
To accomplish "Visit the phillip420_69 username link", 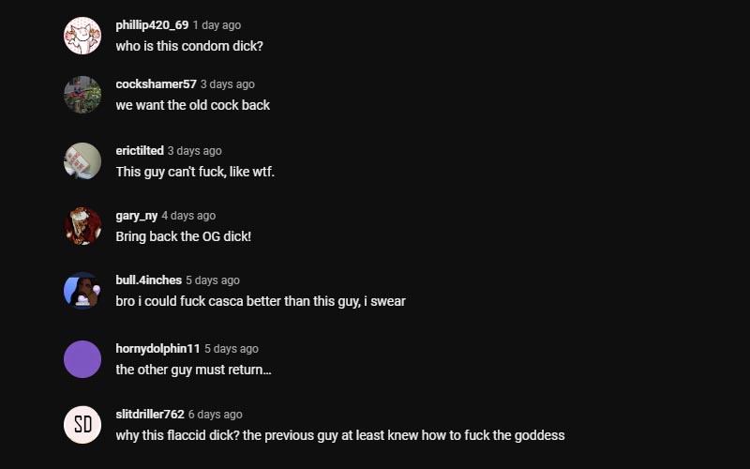I will [152, 25].
